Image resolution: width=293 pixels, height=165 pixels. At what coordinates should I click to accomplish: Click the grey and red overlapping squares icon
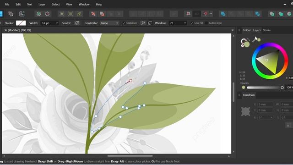(x=102, y=14)
